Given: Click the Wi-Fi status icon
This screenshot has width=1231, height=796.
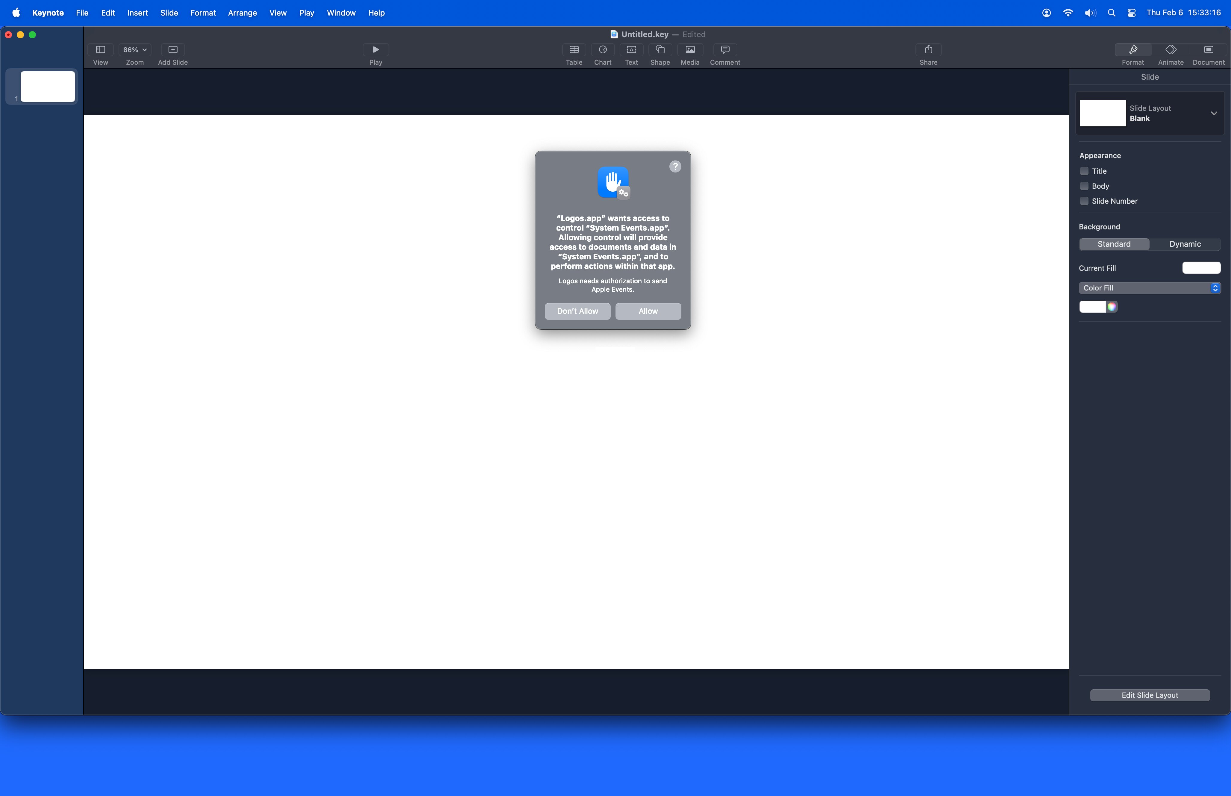Looking at the screenshot, I should [1068, 13].
